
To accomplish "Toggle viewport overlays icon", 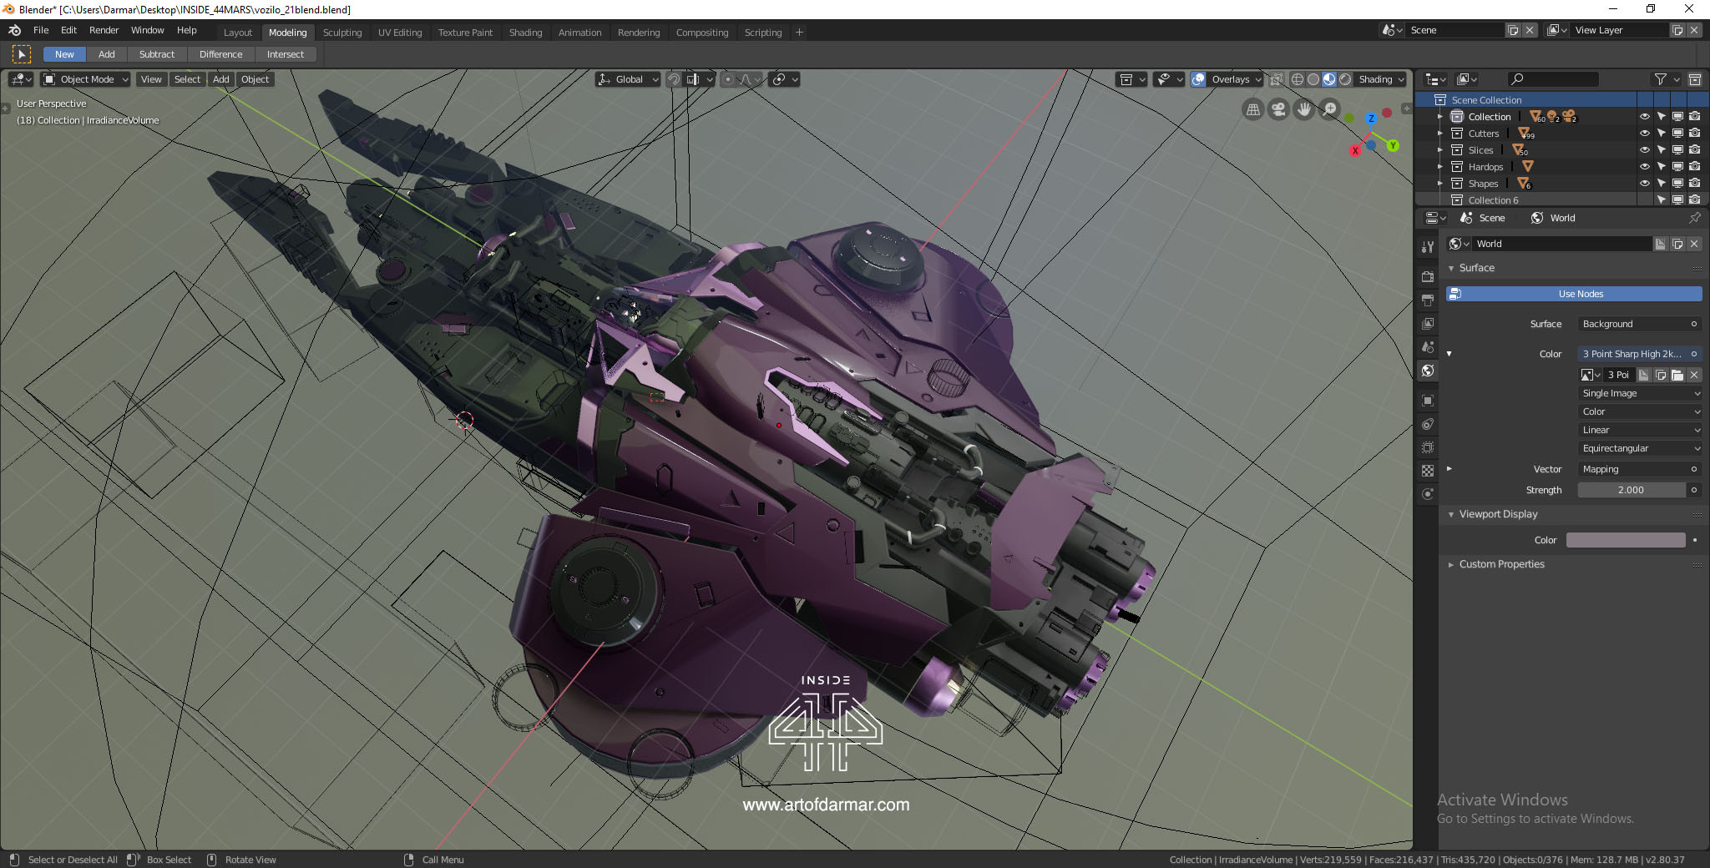I will [x=1198, y=79].
